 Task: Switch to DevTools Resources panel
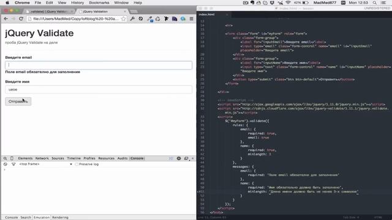[106, 158]
